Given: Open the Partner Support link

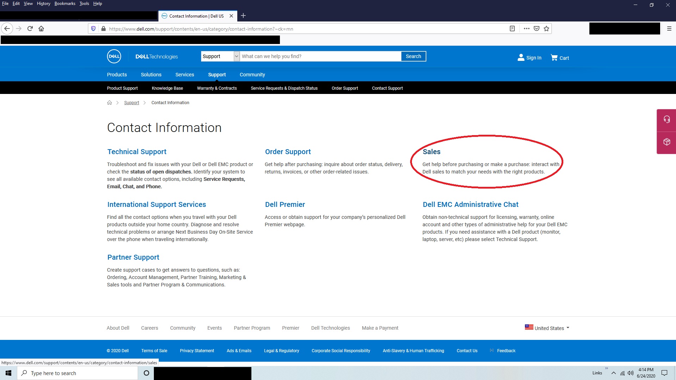Looking at the screenshot, I should [x=133, y=257].
